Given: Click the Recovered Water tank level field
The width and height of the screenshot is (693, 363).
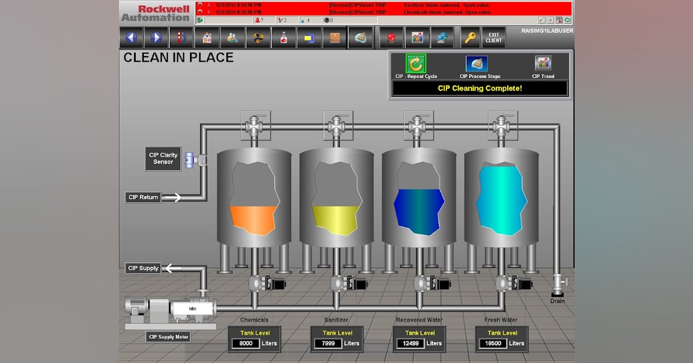Looking at the screenshot, I should point(411,343).
